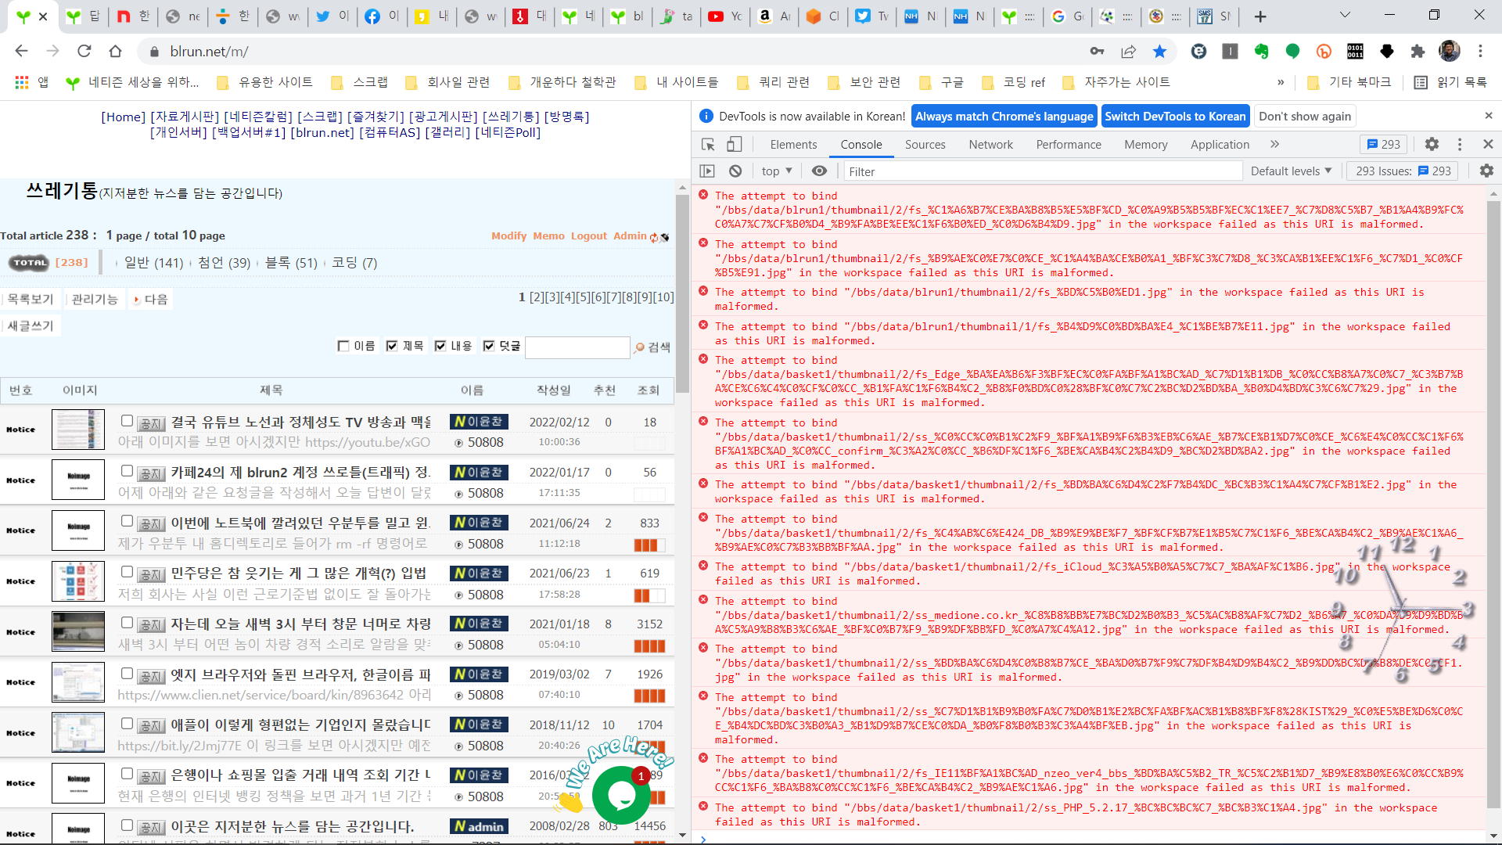Open thumbnail of 자는데 오늘 새벽 post
The image size is (1502, 845).
coord(78,631)
